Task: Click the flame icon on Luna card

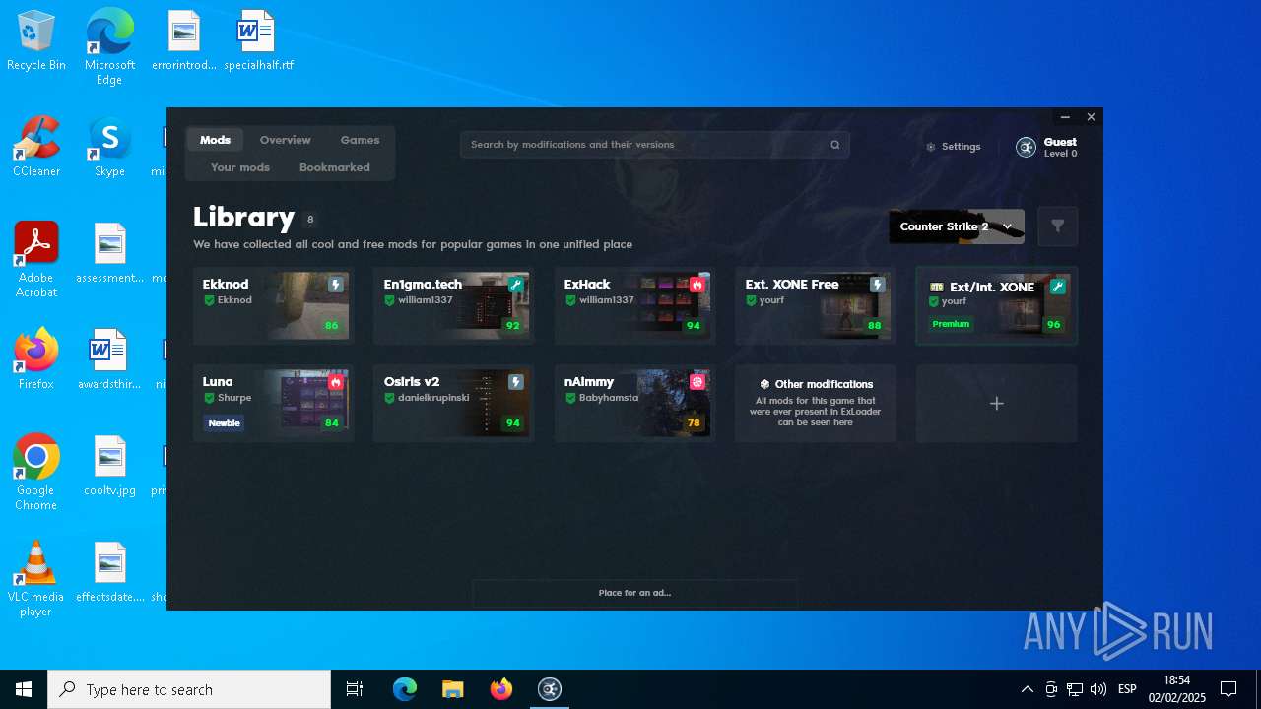Action: pos(335,382)
